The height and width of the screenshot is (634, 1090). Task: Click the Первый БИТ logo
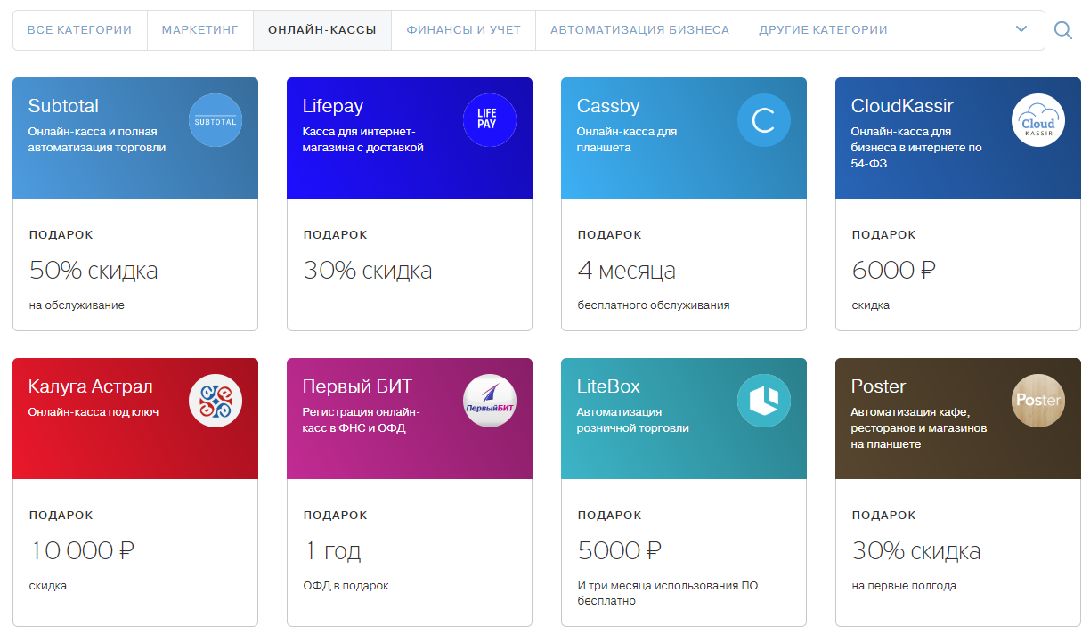click(x=490, y=401)
